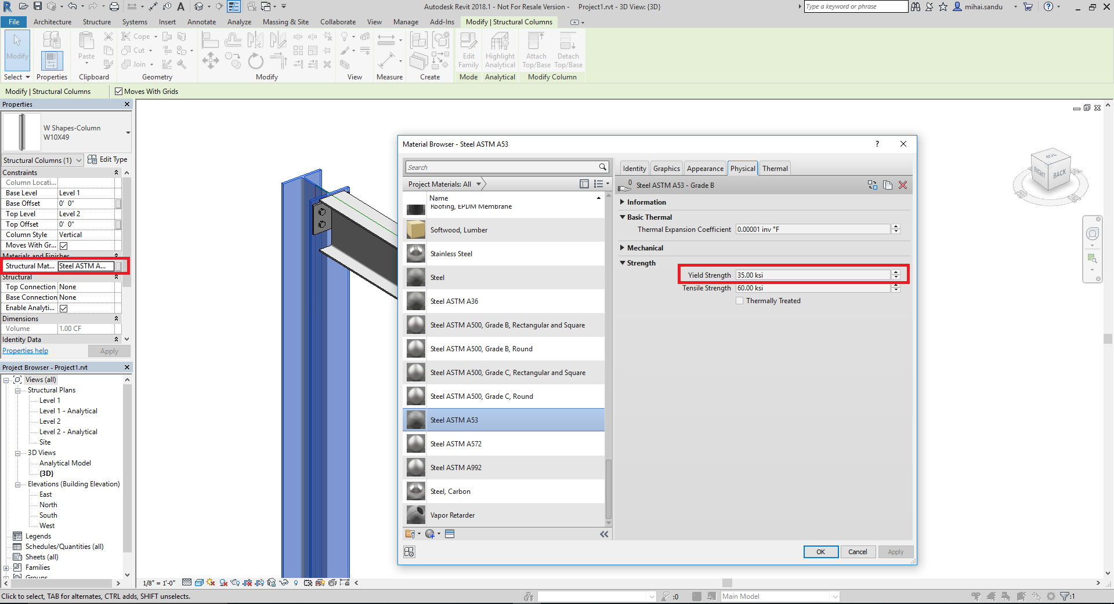The height and width of the screenshot is (604, 1114).
Task: Uncheck Enable Analytical Model in Properties
Action: pyautogui.click(x=63, y=308)
